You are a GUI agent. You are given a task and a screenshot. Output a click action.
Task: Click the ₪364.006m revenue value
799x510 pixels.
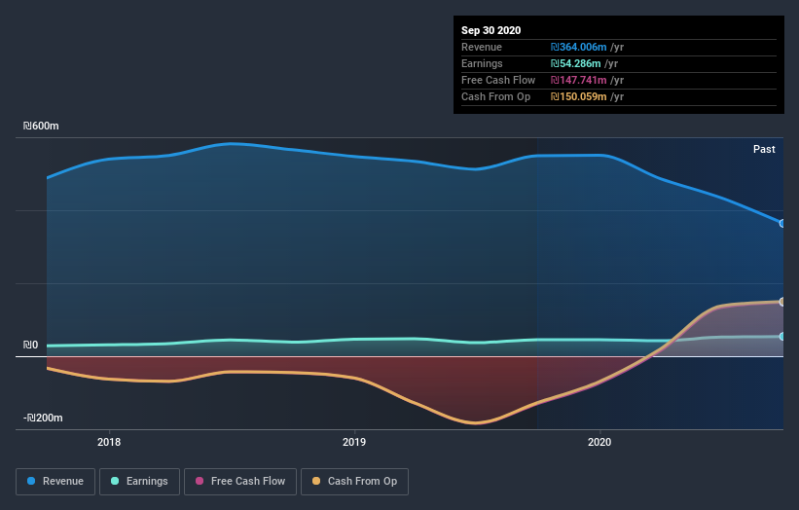[x=578, y=47]
